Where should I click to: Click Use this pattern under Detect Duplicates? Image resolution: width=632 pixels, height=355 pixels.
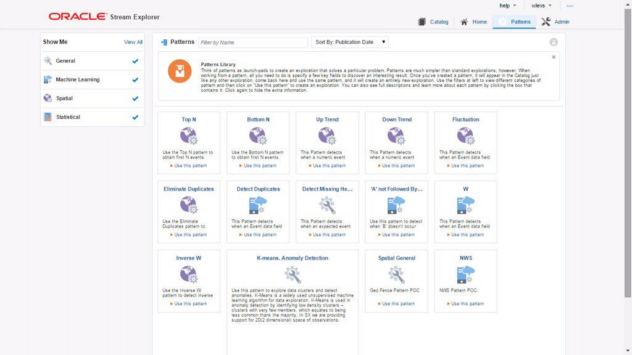[x=258, y=235]
